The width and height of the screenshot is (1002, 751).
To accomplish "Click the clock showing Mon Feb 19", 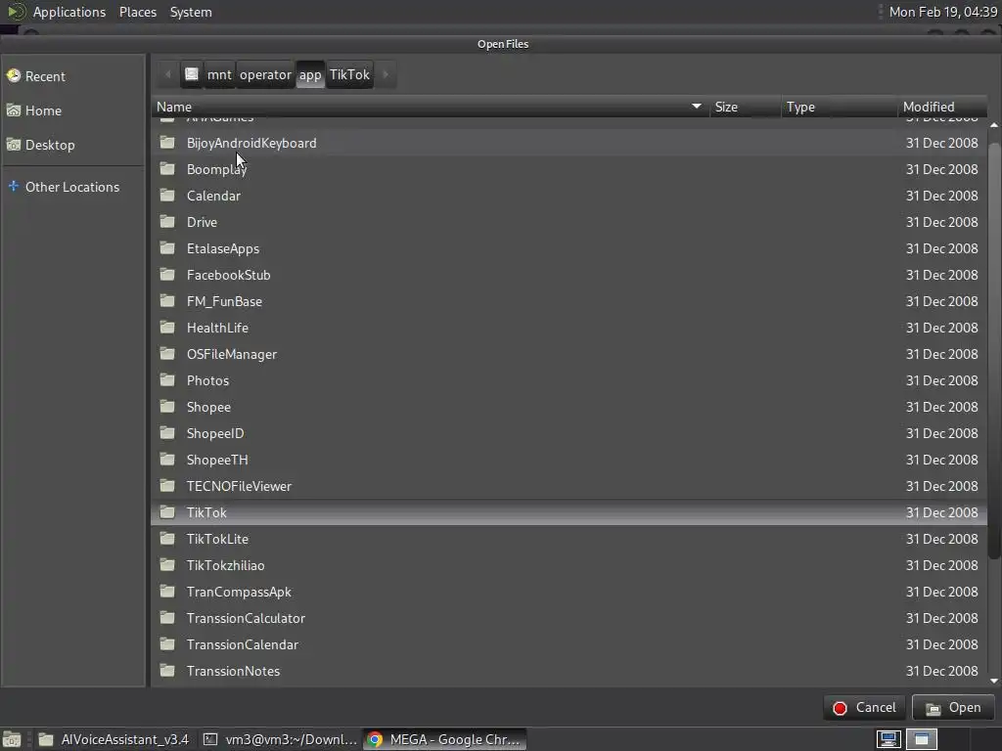I will 943,12.
